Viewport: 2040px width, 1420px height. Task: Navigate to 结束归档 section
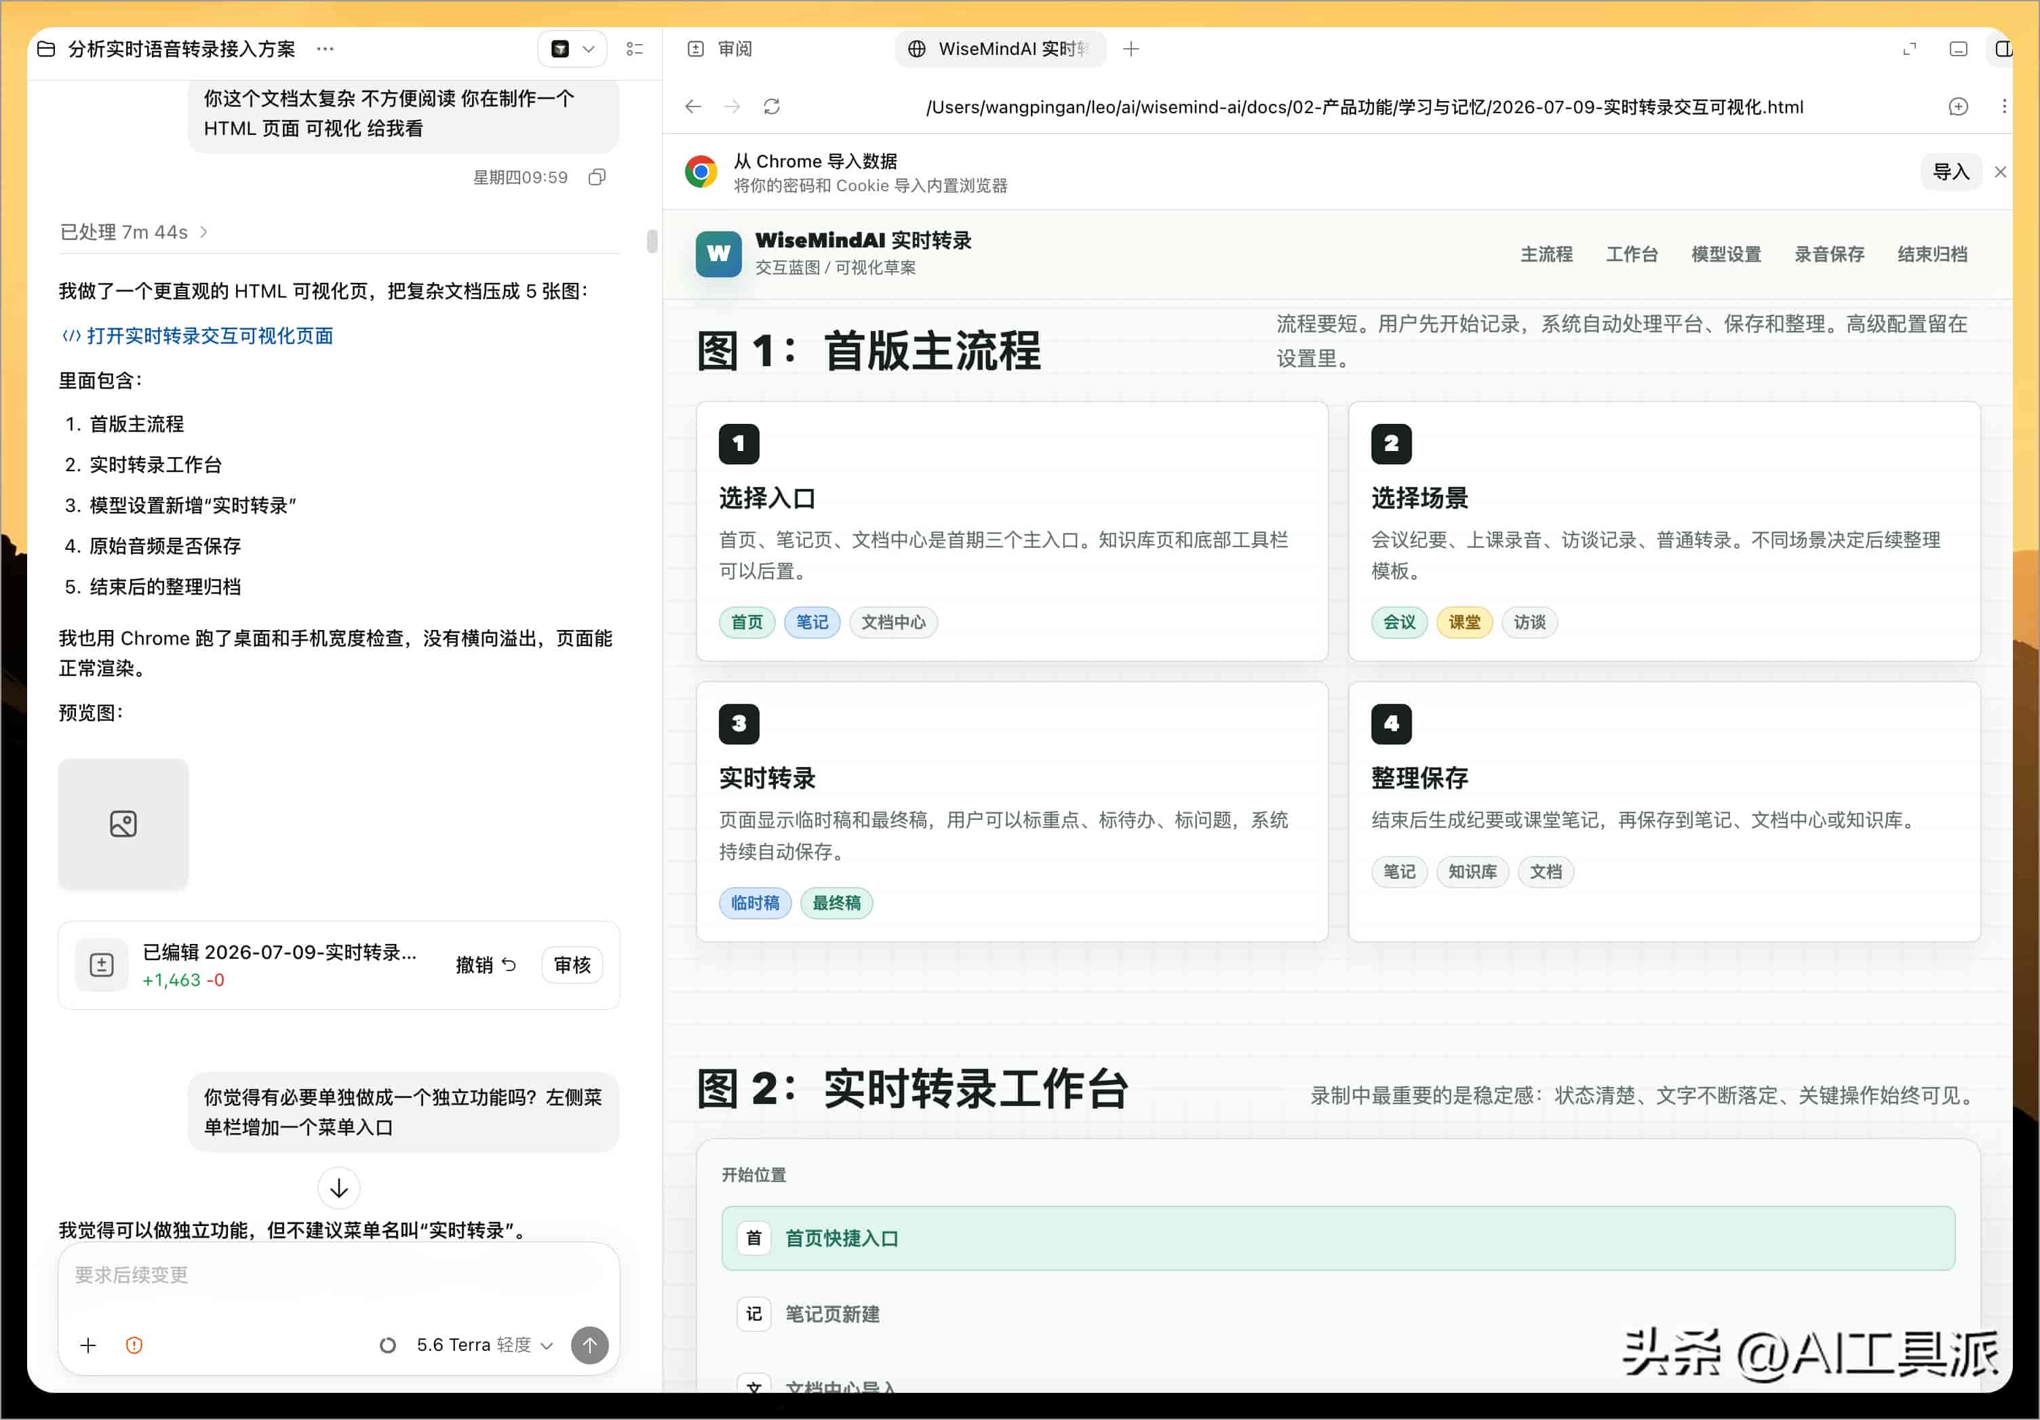click(x=1931, y=254)
